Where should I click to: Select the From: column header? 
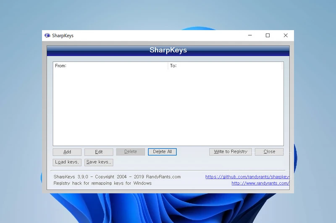pyautogui.click(x=110, y=66)
